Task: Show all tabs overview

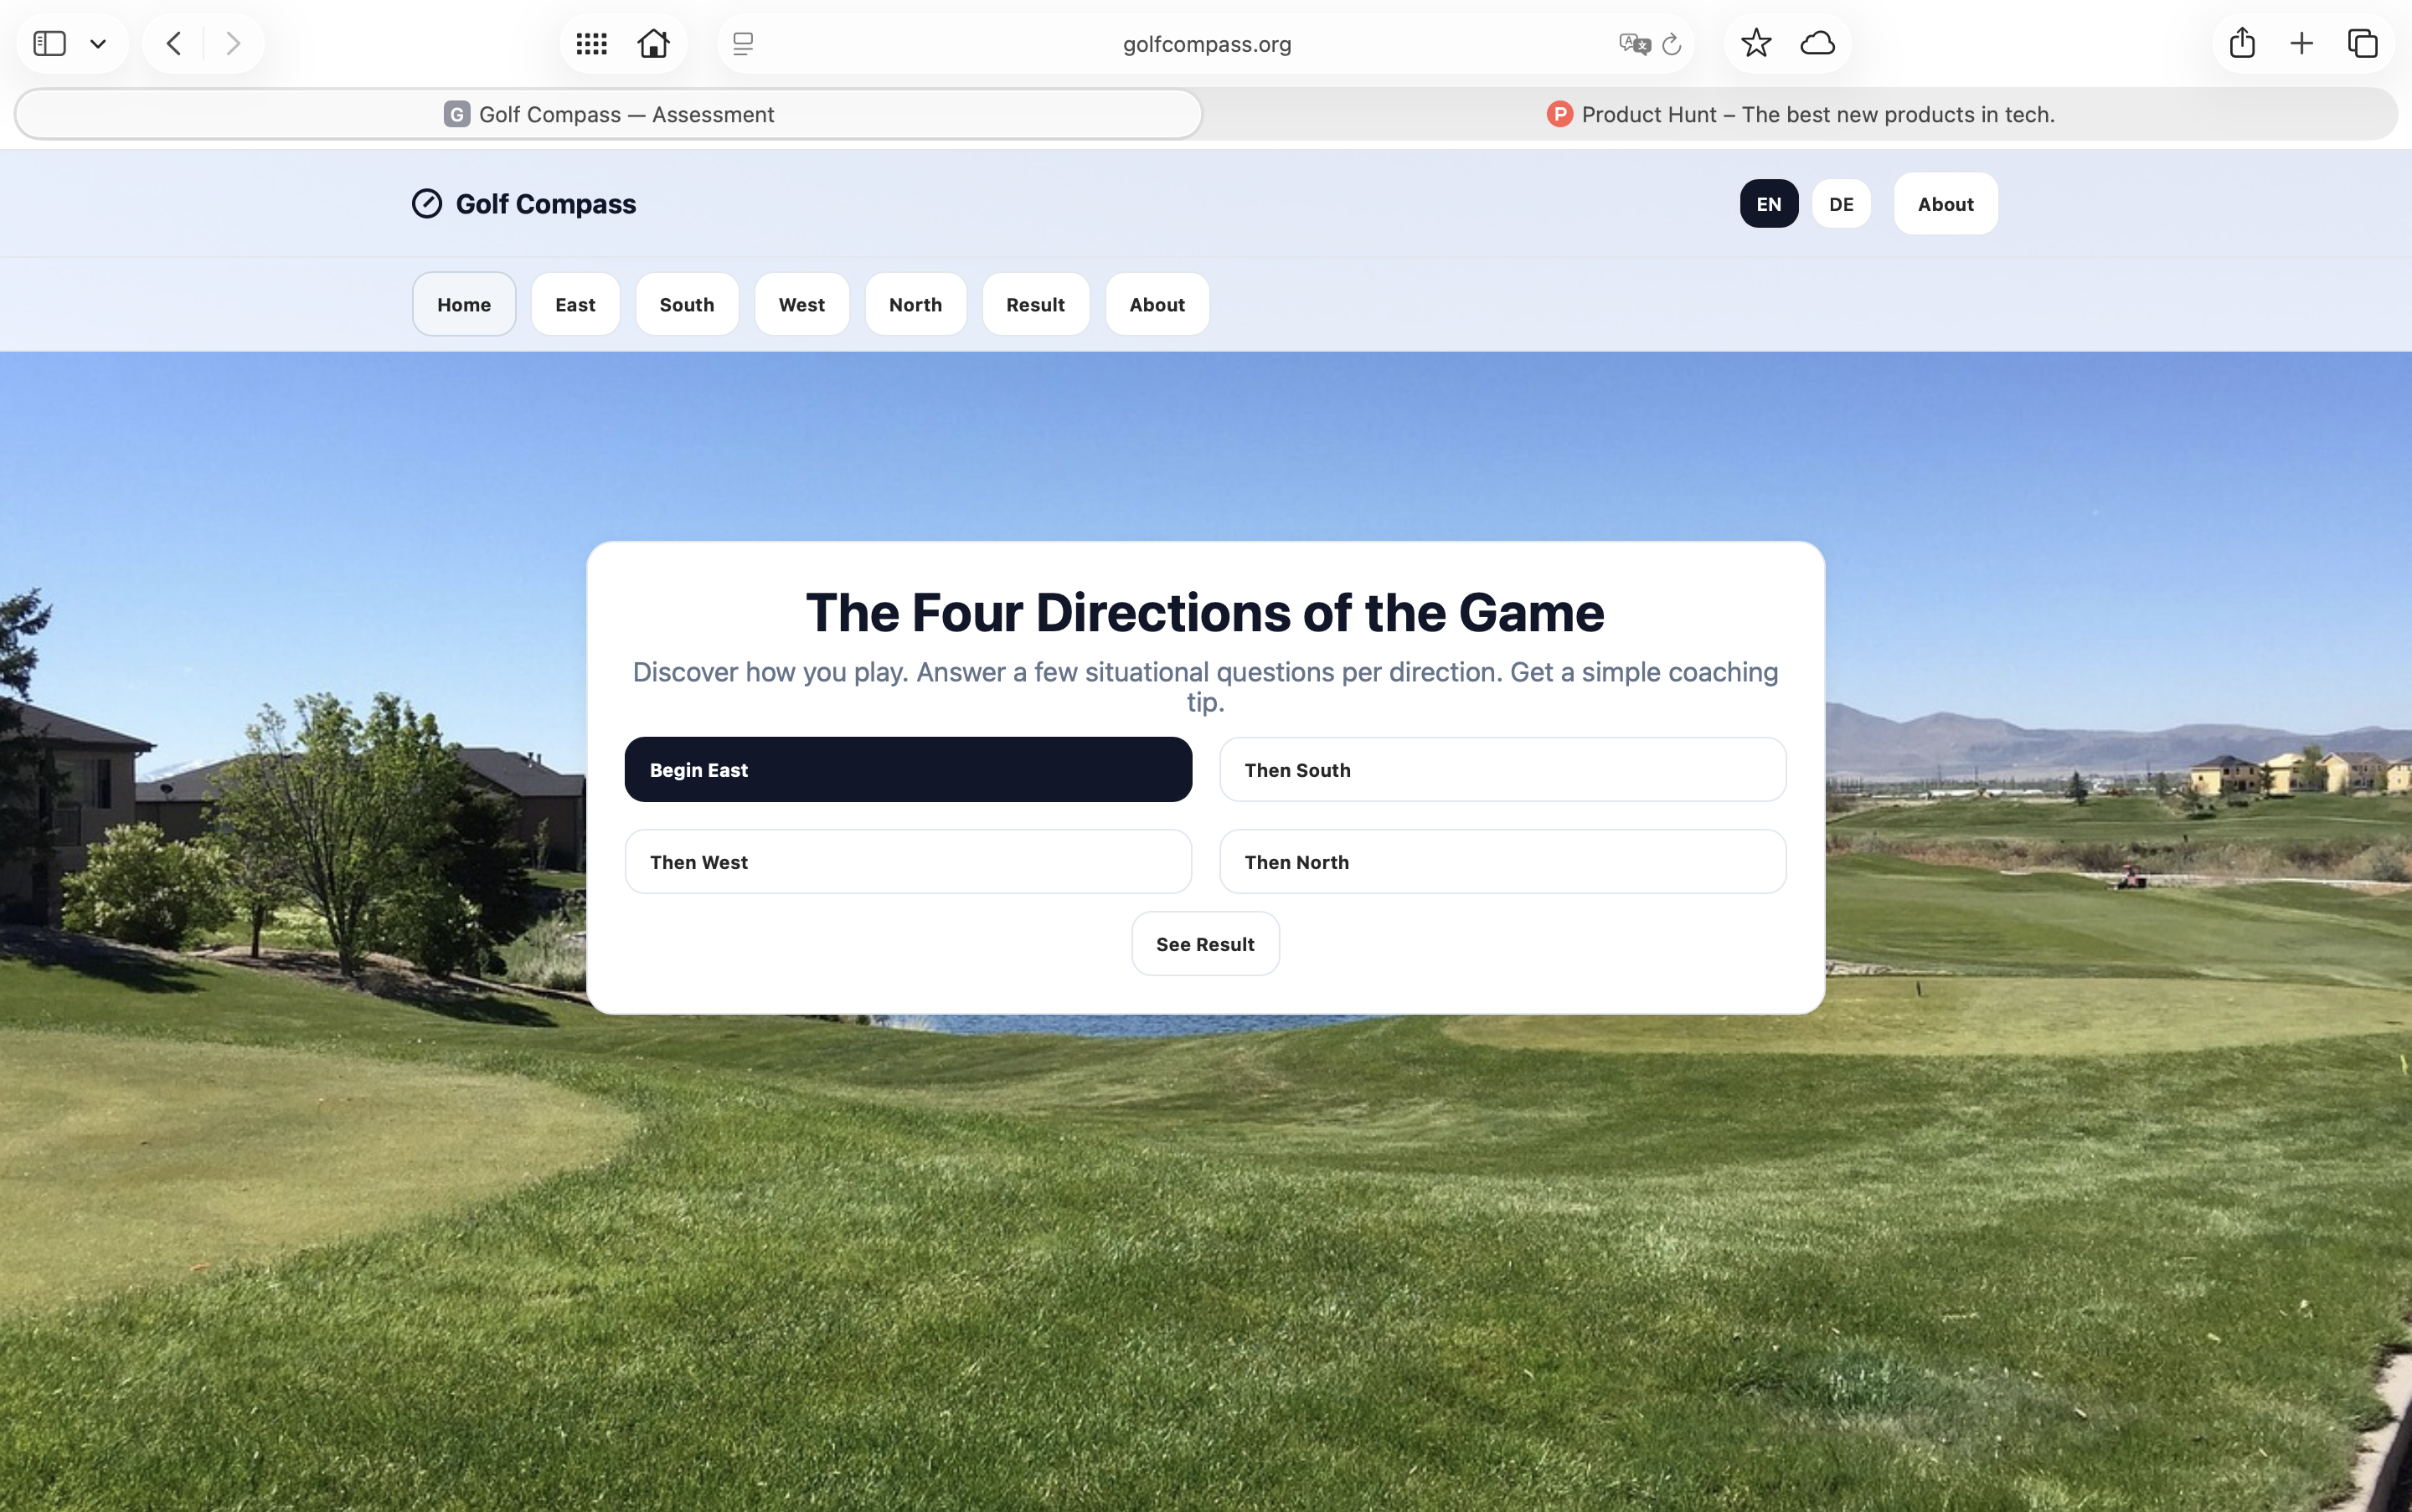Action: pos(2361,43)
